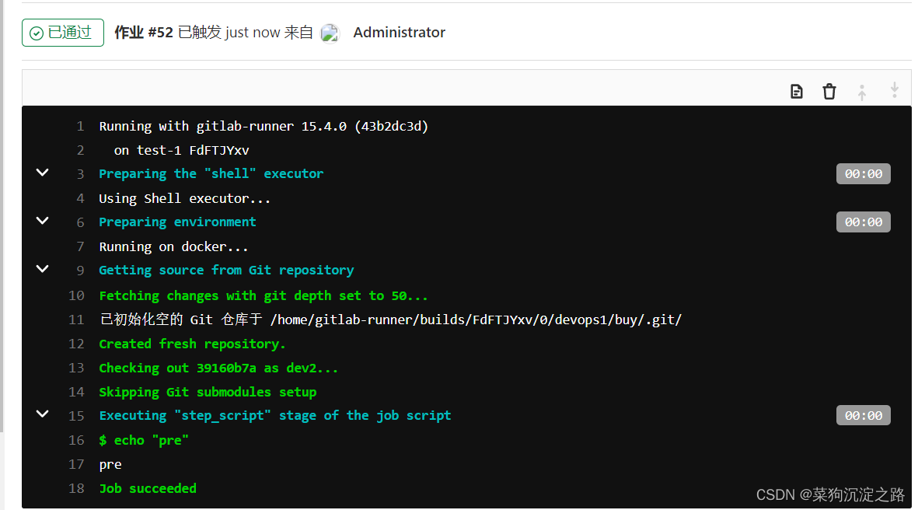View the raw job log document icon
Viewport: 918px width, 510px height.
coord(796,91)
